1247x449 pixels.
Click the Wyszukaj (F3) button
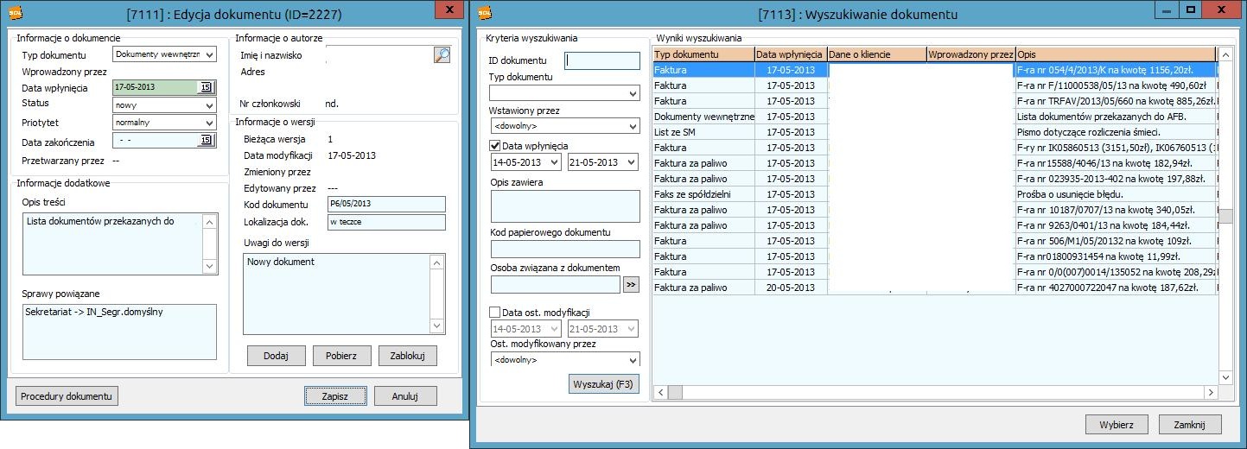pyautogui.click(x=603, y=383)
